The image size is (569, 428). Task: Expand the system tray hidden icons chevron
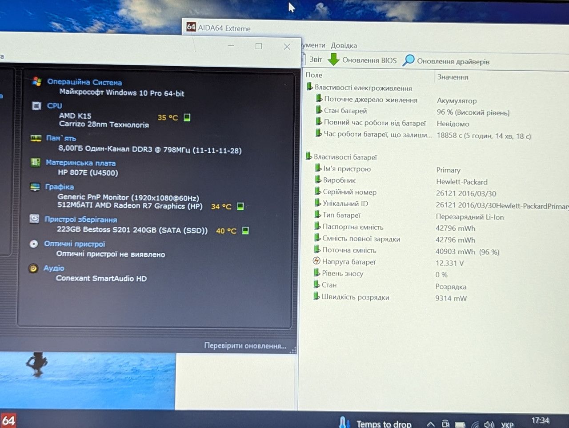(x=430, y=424)
